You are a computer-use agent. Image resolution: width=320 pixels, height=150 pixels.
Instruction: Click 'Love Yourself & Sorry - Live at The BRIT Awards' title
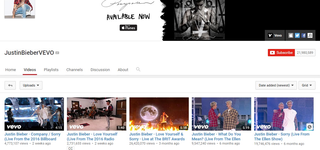157,137
